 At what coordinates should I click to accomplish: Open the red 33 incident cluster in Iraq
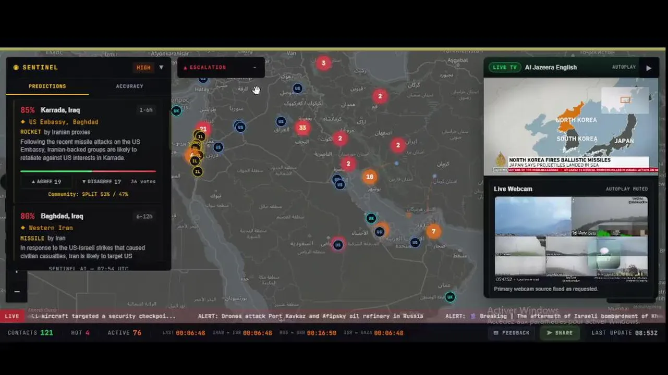[x=302, y=128]
